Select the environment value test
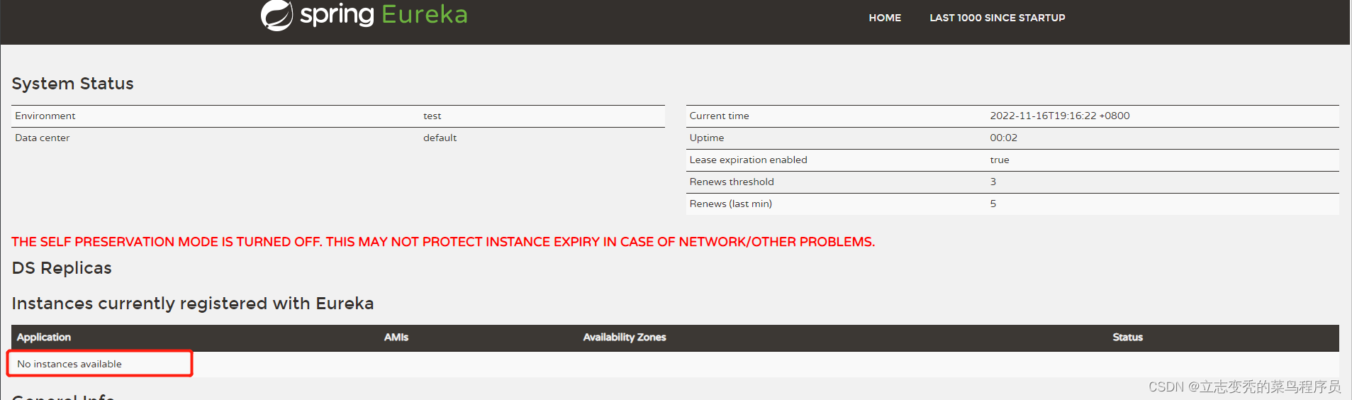The image size is (1352, 400). tap(432, 116)
